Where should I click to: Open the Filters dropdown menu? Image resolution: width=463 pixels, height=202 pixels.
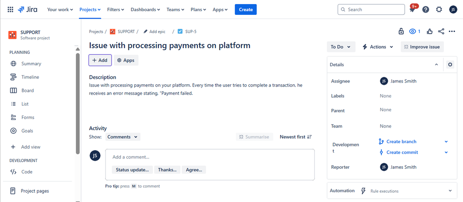pos(116,9)
